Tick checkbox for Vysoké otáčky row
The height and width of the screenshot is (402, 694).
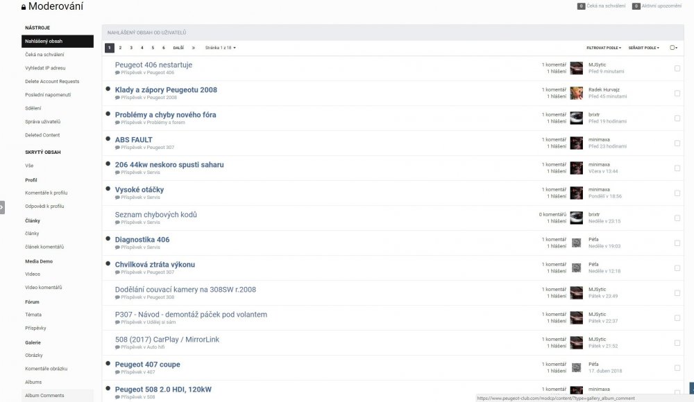point(677,193)
